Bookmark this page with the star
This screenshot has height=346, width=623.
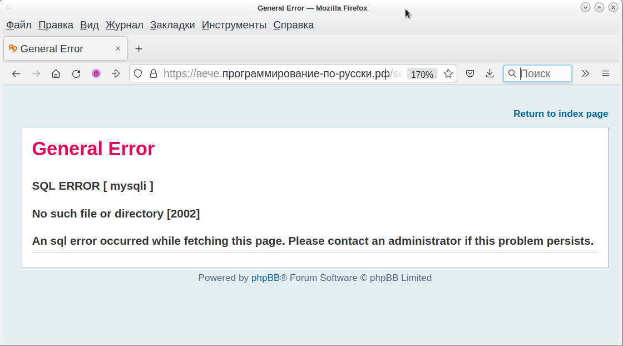pos(448,73)
